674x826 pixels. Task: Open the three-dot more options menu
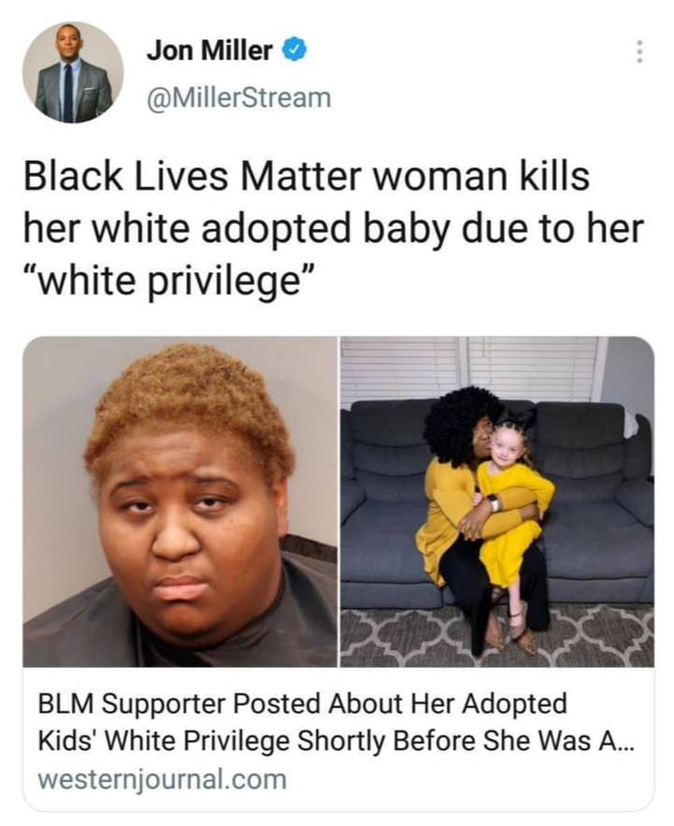click(639, 51)
